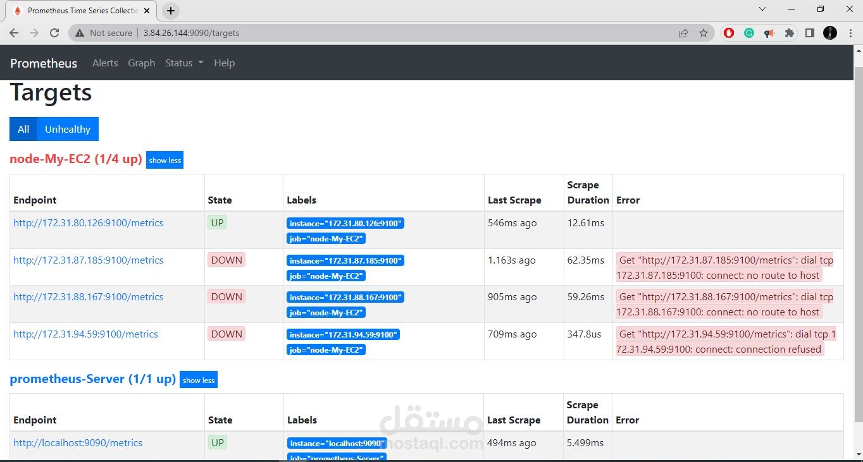Share this page via address bar icon
Image resolution: width=863 pixels, height=462 pixels.
(683, 33)
